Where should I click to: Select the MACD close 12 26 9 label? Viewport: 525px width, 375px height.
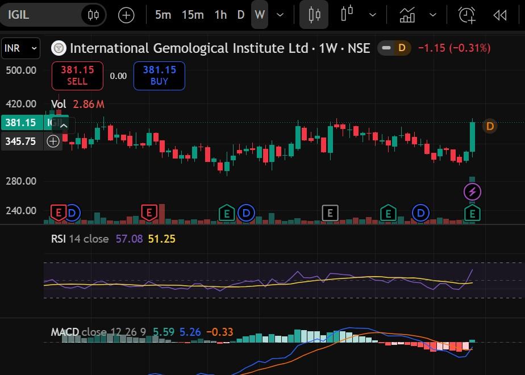click(98, 332)
